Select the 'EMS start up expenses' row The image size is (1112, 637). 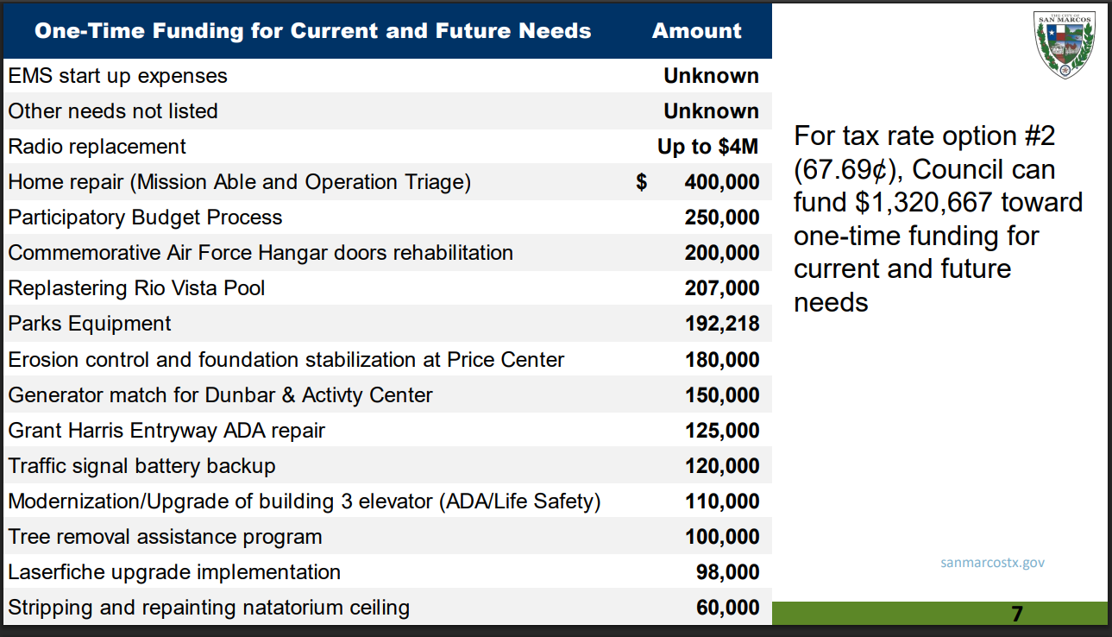[118, 76]
